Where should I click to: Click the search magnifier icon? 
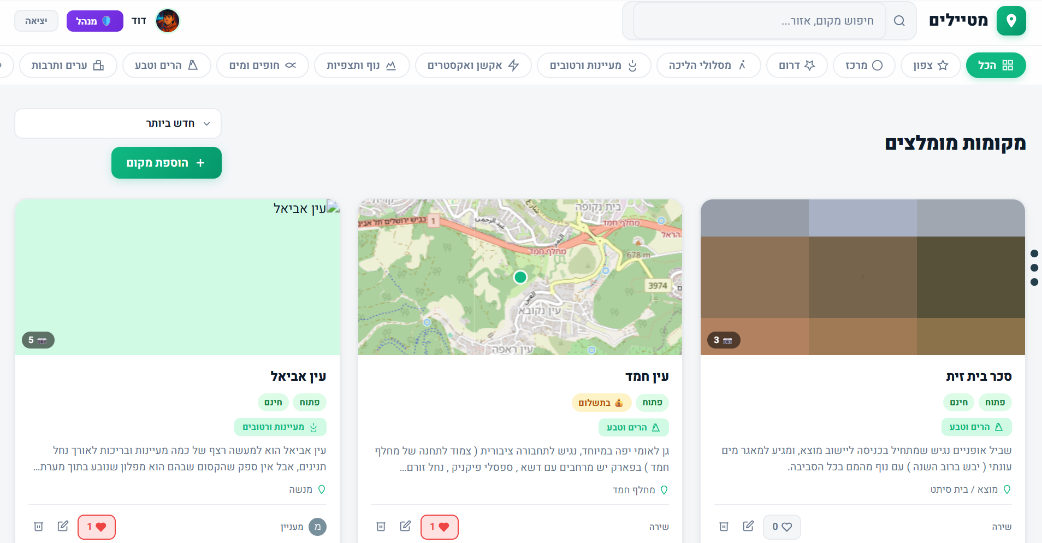[x=899, y=21]
